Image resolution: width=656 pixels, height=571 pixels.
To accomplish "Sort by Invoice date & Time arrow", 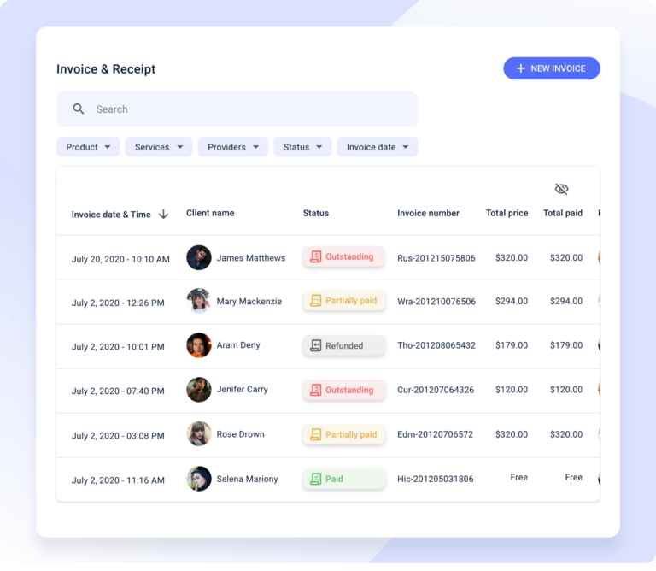I will pos(164,215).
